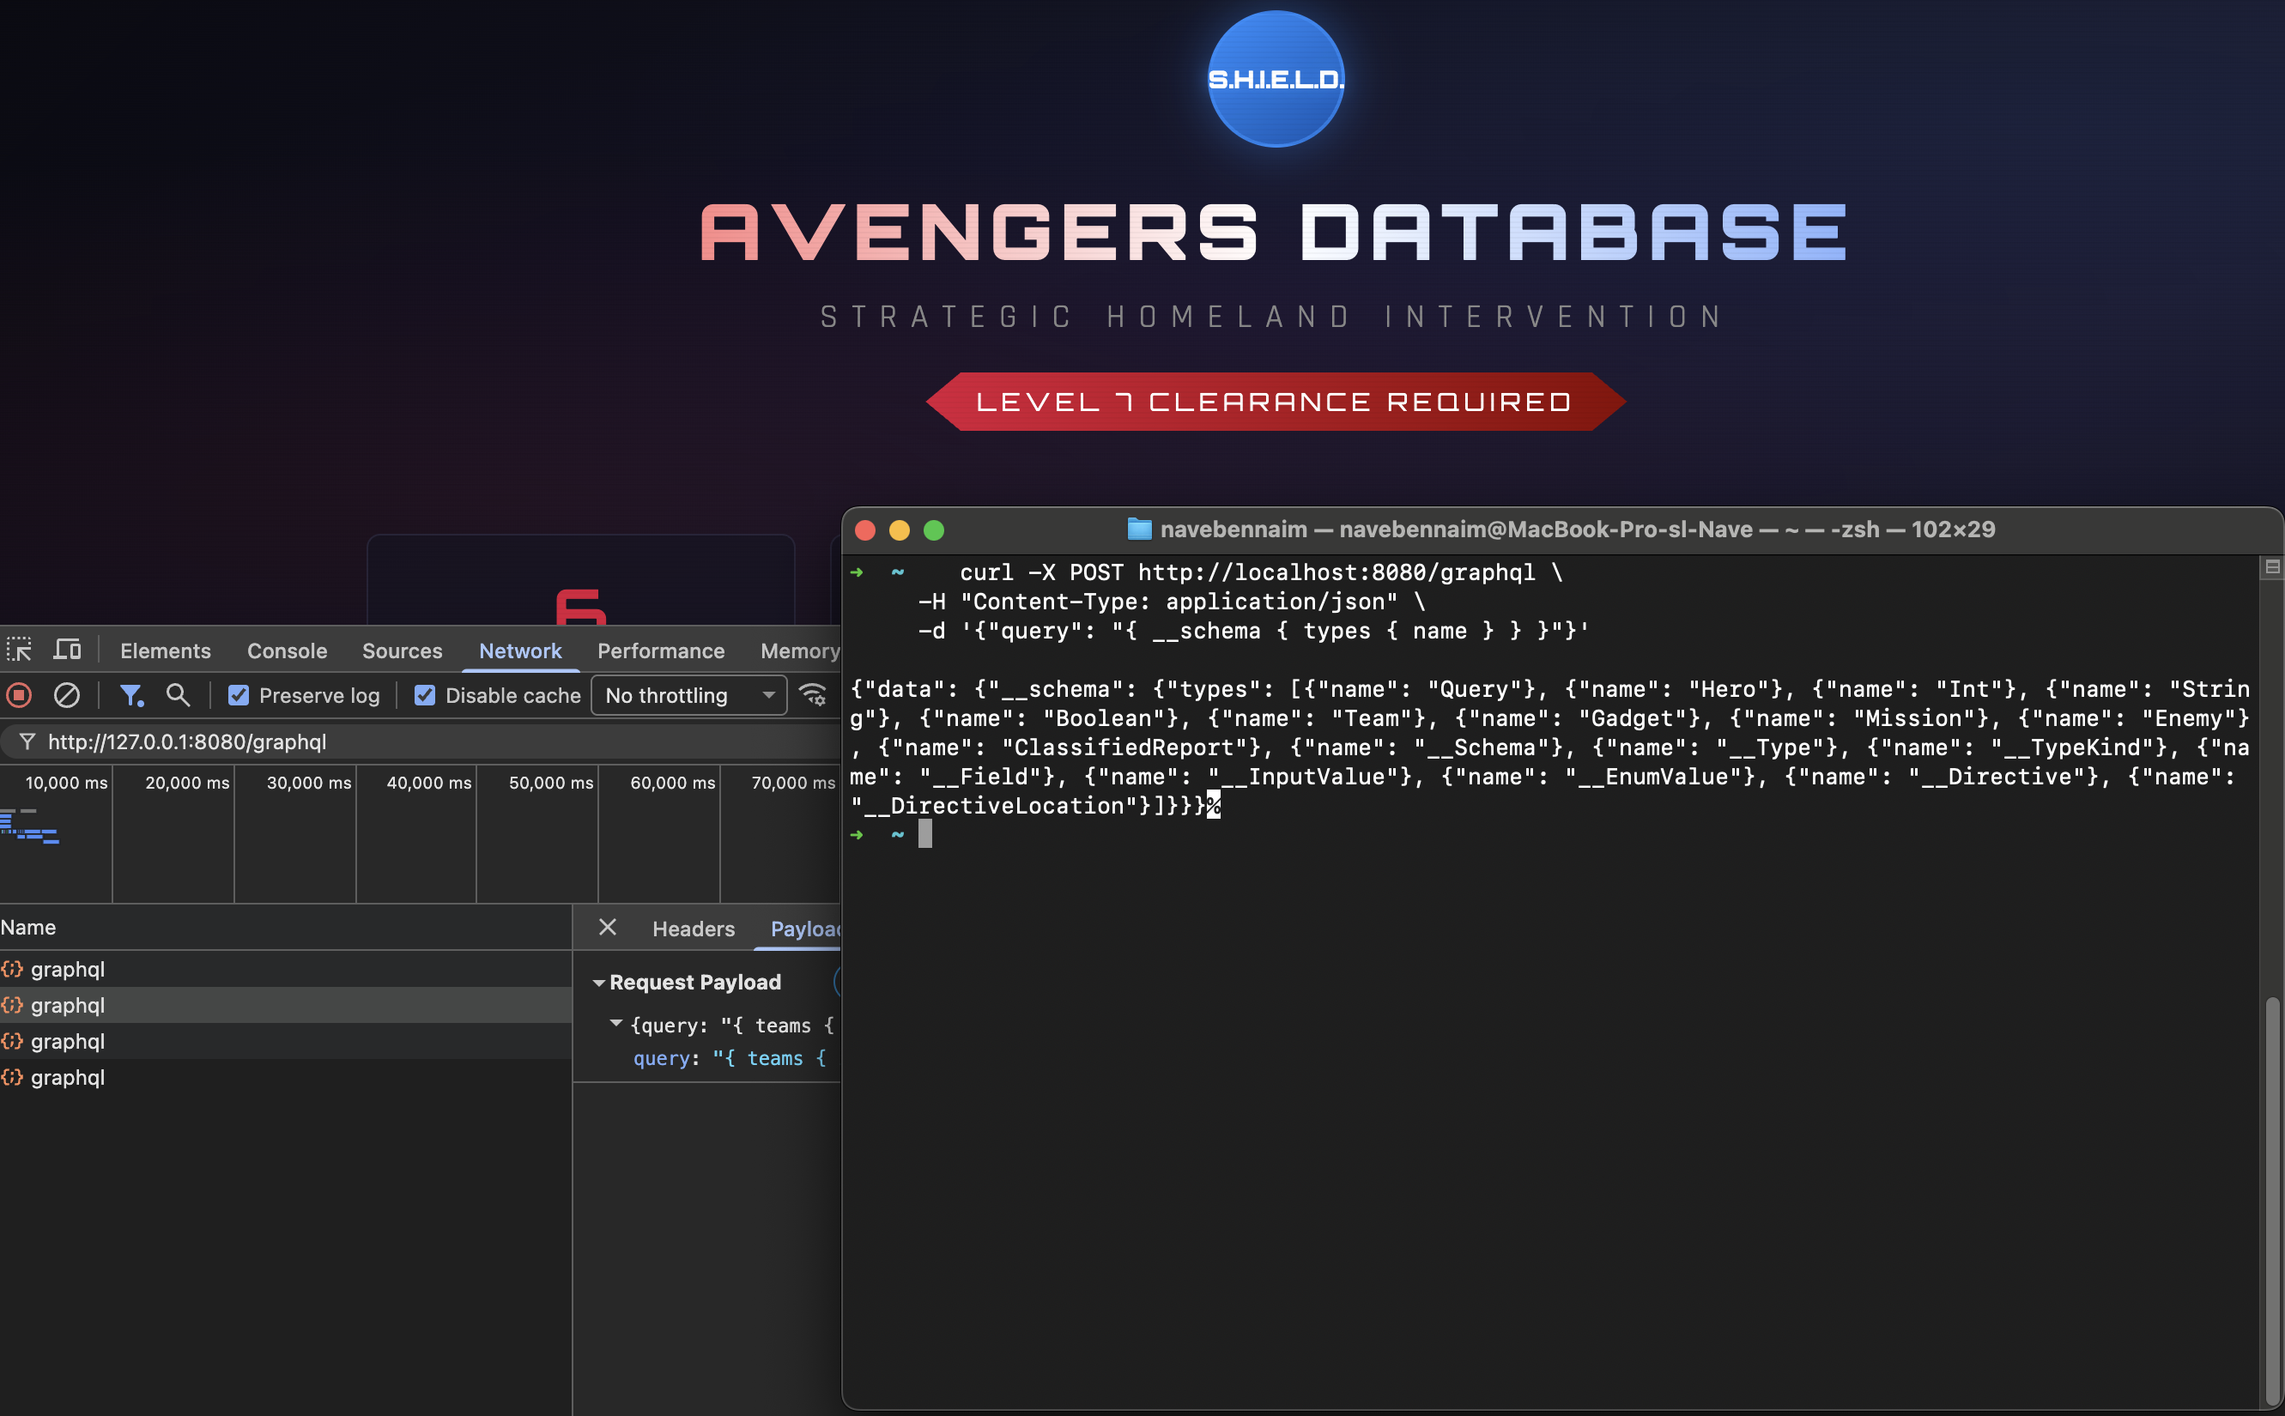Screen dimensions: 2285x1416
Task: Toggle the device toolbar icon
Action: click(68, 649)
